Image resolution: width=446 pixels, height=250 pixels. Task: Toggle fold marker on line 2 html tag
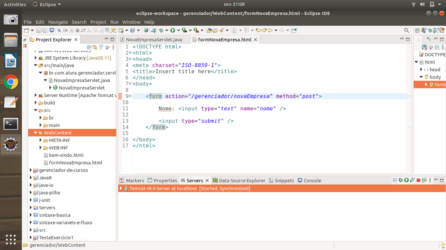pyautogui.click(x=130, y=53)
